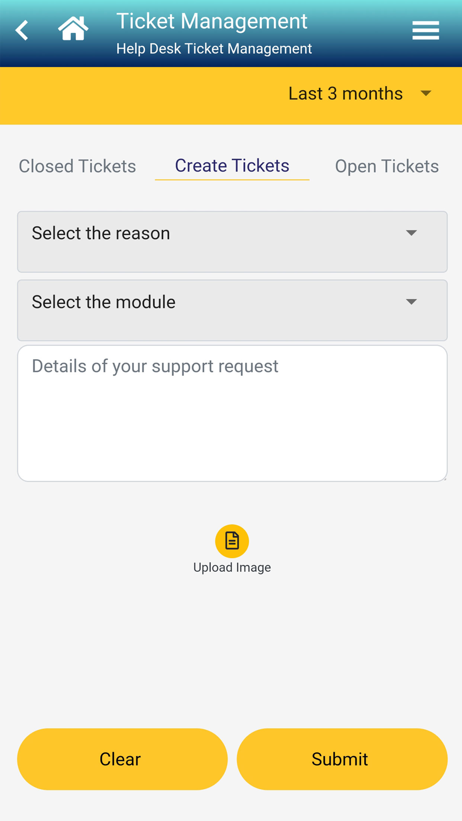462x821 pixels.
Task: Click the Upload Image label
Action: [232, 567]
